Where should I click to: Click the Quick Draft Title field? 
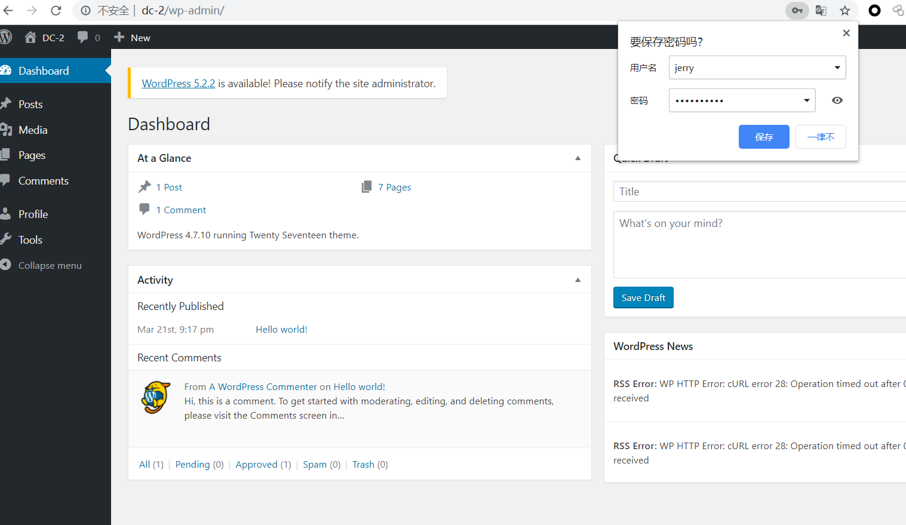760,192
